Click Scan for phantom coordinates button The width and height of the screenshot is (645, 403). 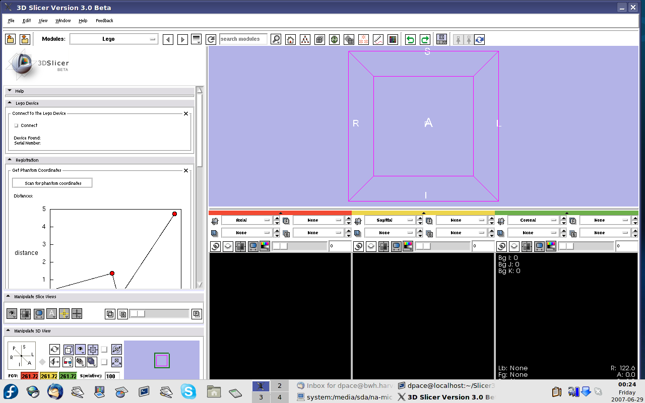(52, 183)
